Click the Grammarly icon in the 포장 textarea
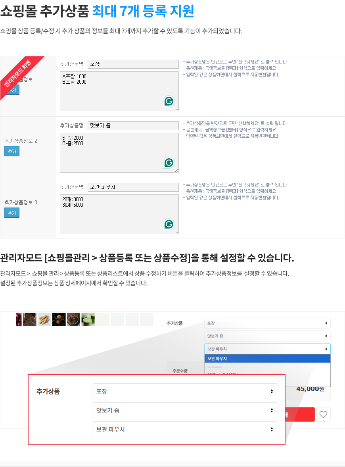Screen dimensions: 345x467 tap(169, 101)
